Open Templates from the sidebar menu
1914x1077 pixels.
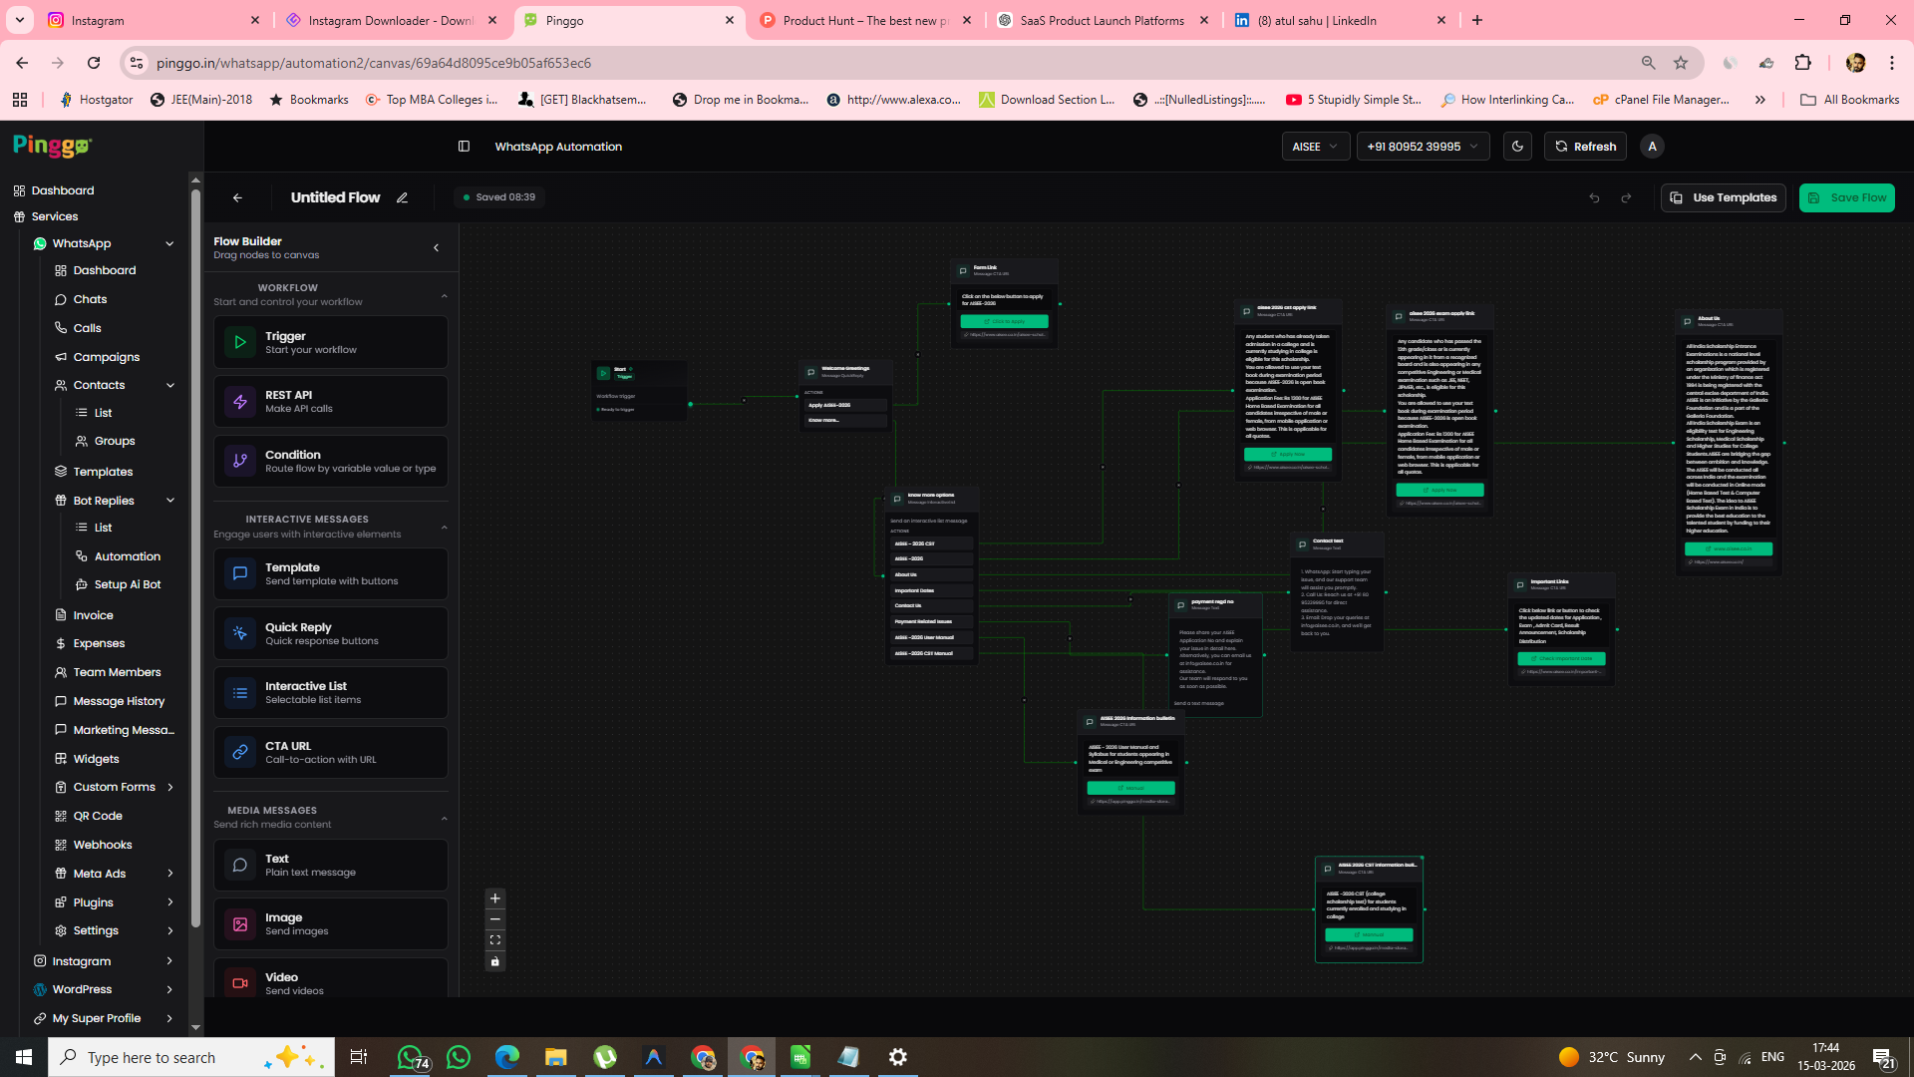point(103,471)
